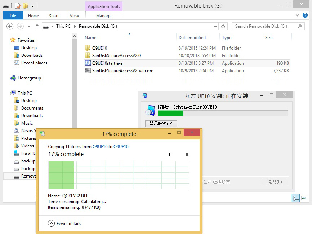Click the Forward navigation arrow
Image resolution: width=312 pixels, height=234 pixels.
click(20, 26)
